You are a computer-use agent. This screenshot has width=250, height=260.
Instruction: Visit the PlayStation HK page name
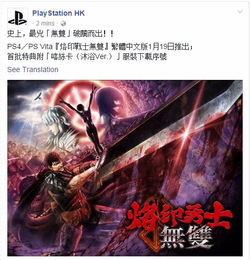59,13
